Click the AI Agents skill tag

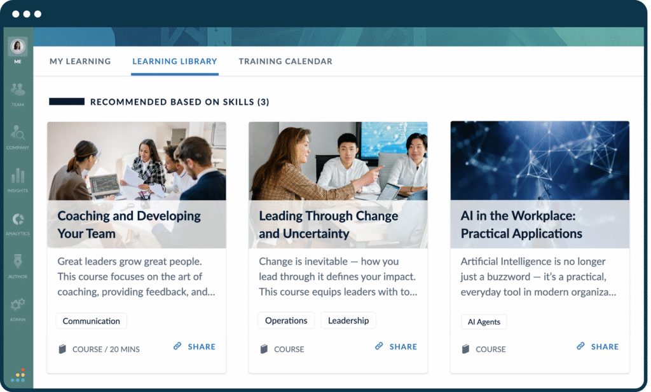pyautogui.click(x=484, y=322)
